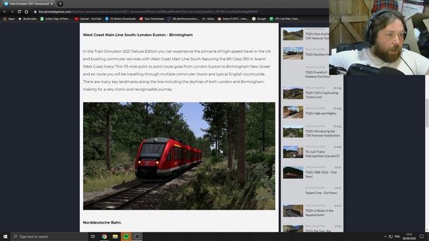429x241 pixels.
Task: Click the Norddeutsche-Bahn heading text
Action: click(x=102, y=222)
